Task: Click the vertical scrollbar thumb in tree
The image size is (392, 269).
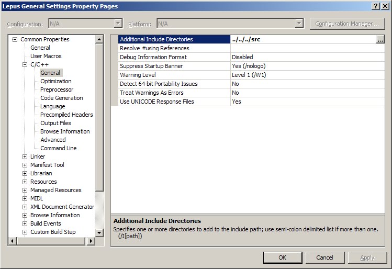Action: point(99,118)
